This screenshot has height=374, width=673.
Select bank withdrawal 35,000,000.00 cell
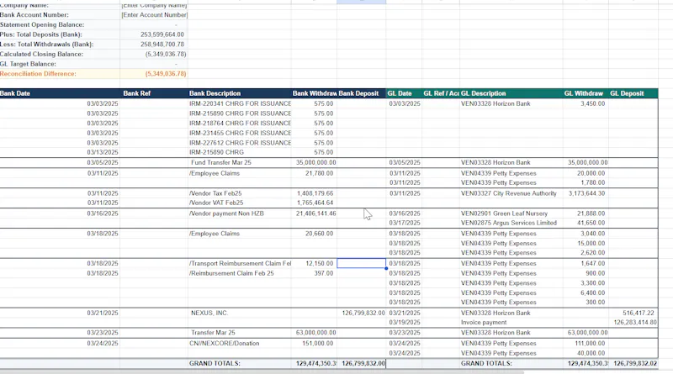pyautogui.click(x=314, y=162)
